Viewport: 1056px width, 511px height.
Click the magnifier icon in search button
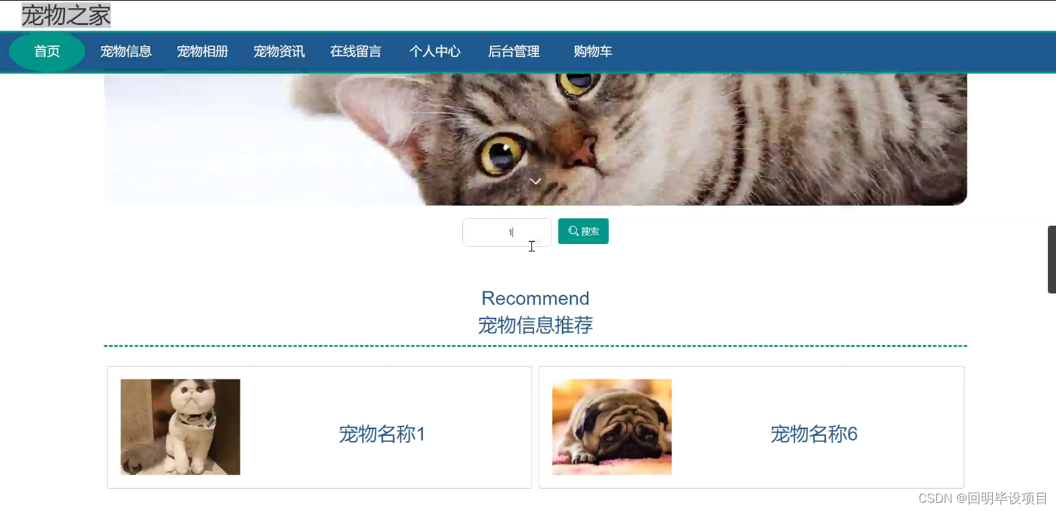pyautogui.click(x=573, y=231)
